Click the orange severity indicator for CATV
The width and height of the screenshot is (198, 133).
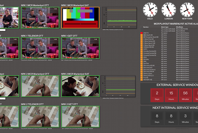click(141, 49)
